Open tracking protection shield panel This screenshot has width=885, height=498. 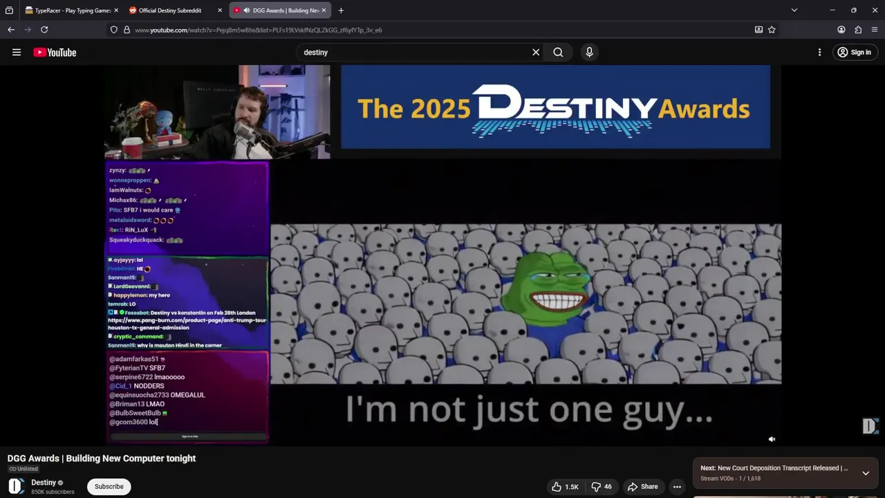[x=114, y=30]
